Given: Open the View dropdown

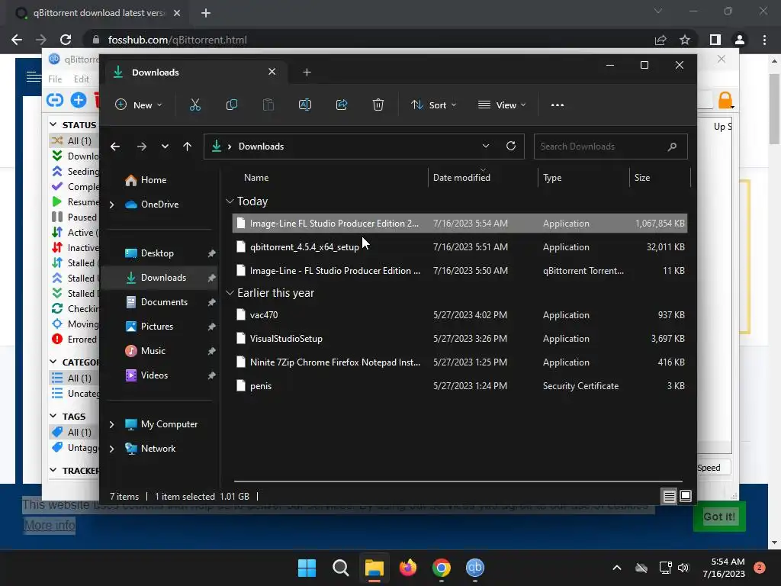Looking at the screenshot, I should click(x=502, y=105).
